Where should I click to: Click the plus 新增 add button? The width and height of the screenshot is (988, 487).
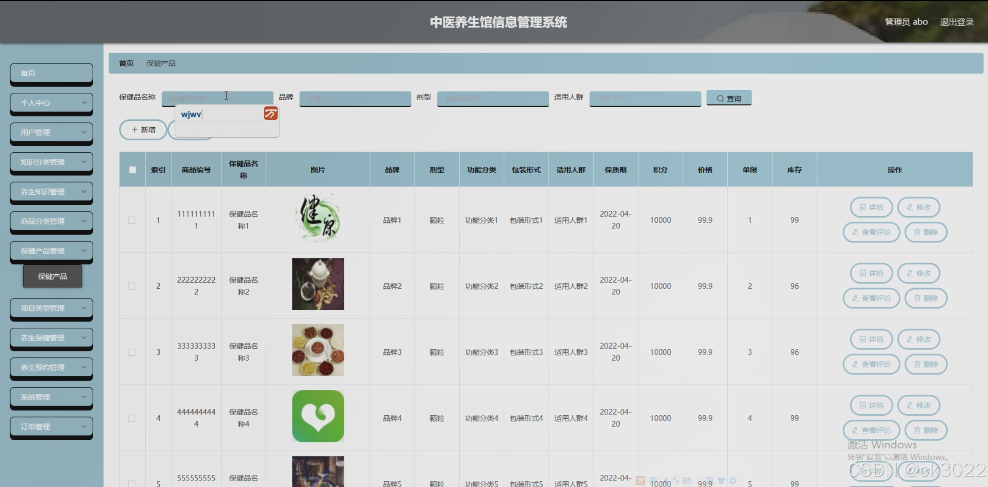(143, 130)
